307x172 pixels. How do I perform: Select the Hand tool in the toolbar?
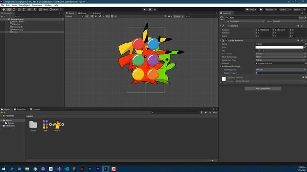[4, 9]
